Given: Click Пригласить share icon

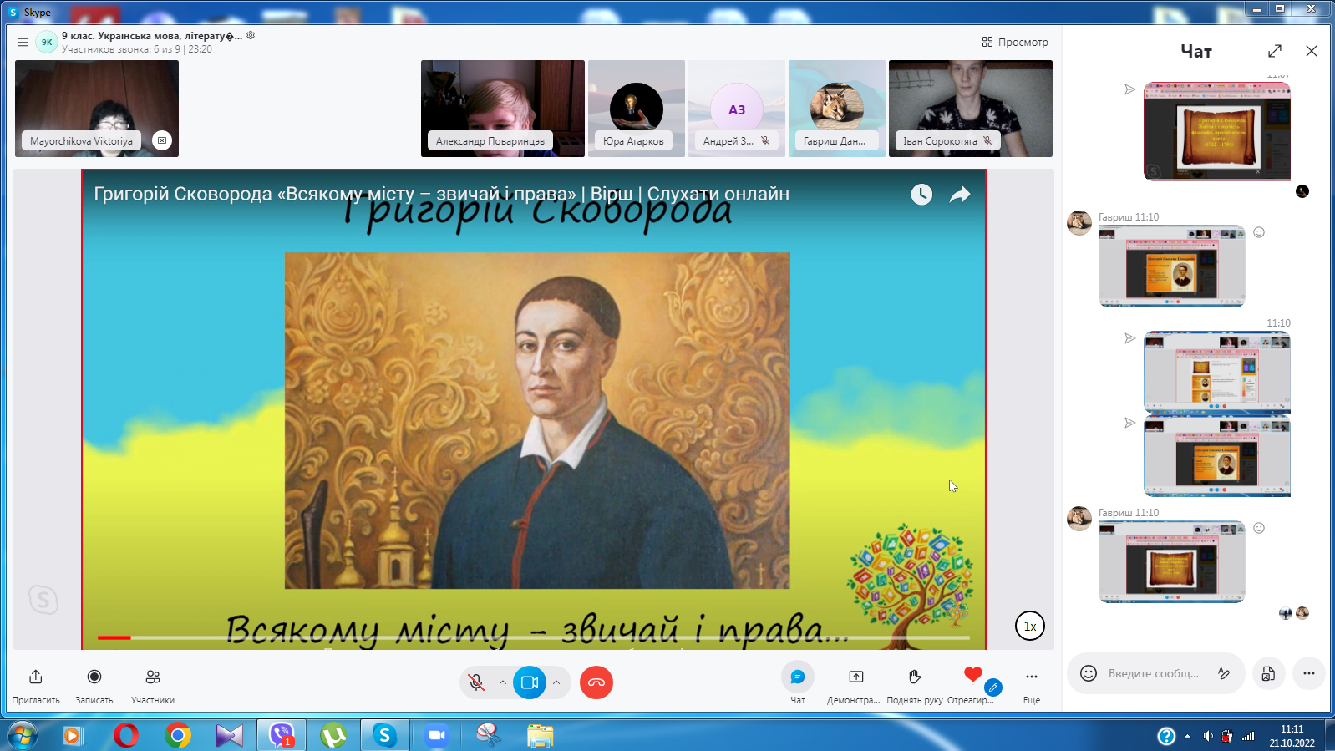Looking at the screenshot, I should pos(36,677).
